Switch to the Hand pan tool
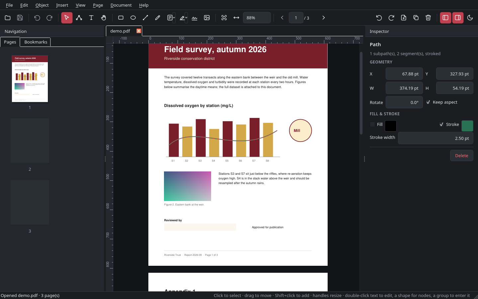The width and height of the screenshot is (478, 299). [x=104, y=18]
